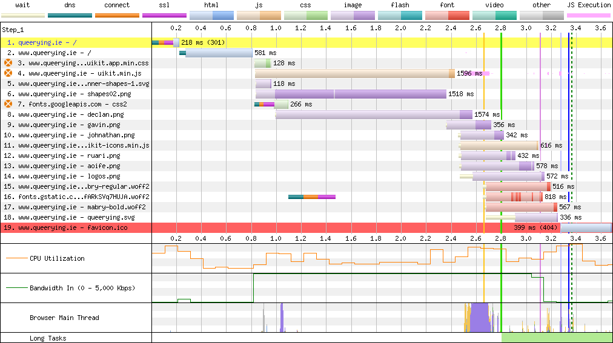Click the Long Tasks label
The image size is (613, 343).
pyautogui.click(x=48, y=338)
